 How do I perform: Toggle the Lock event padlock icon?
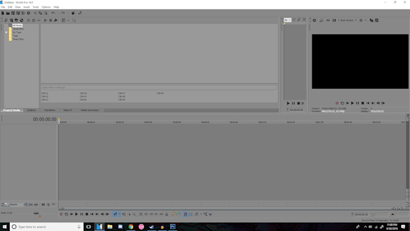(166, 214)
